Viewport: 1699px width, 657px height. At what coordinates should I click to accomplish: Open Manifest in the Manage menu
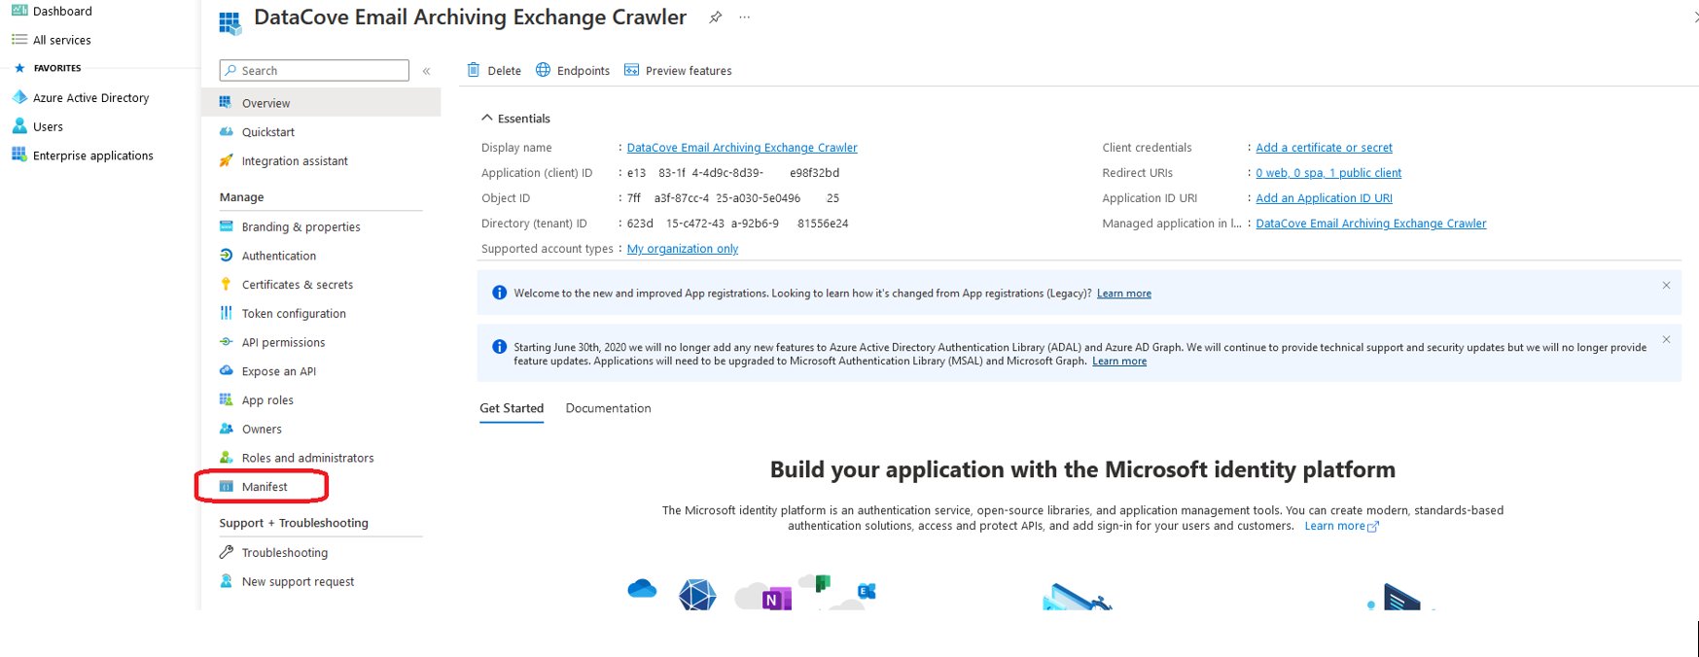pyautogui.click(x=264, y=486)
